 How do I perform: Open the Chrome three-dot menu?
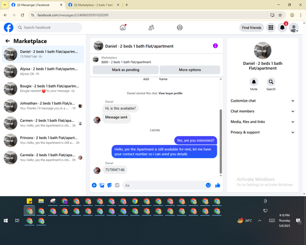tap(300, 15)
